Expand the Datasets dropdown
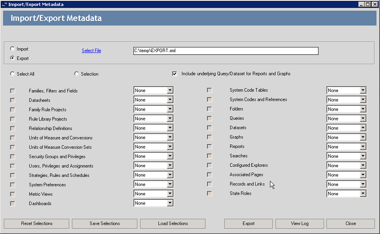Screen dimensions: 380x234 tap(347, 128)
